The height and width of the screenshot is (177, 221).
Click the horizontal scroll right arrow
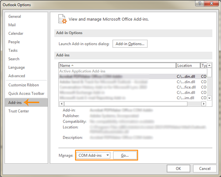(x=203, y=104)
